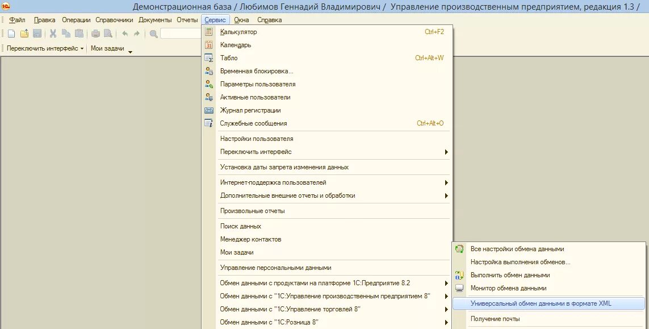Expand arrow of Обмен данными с продуктами 8.2
Image resolution: width=649 pixels, height=329 pixels.
[446, 284]
